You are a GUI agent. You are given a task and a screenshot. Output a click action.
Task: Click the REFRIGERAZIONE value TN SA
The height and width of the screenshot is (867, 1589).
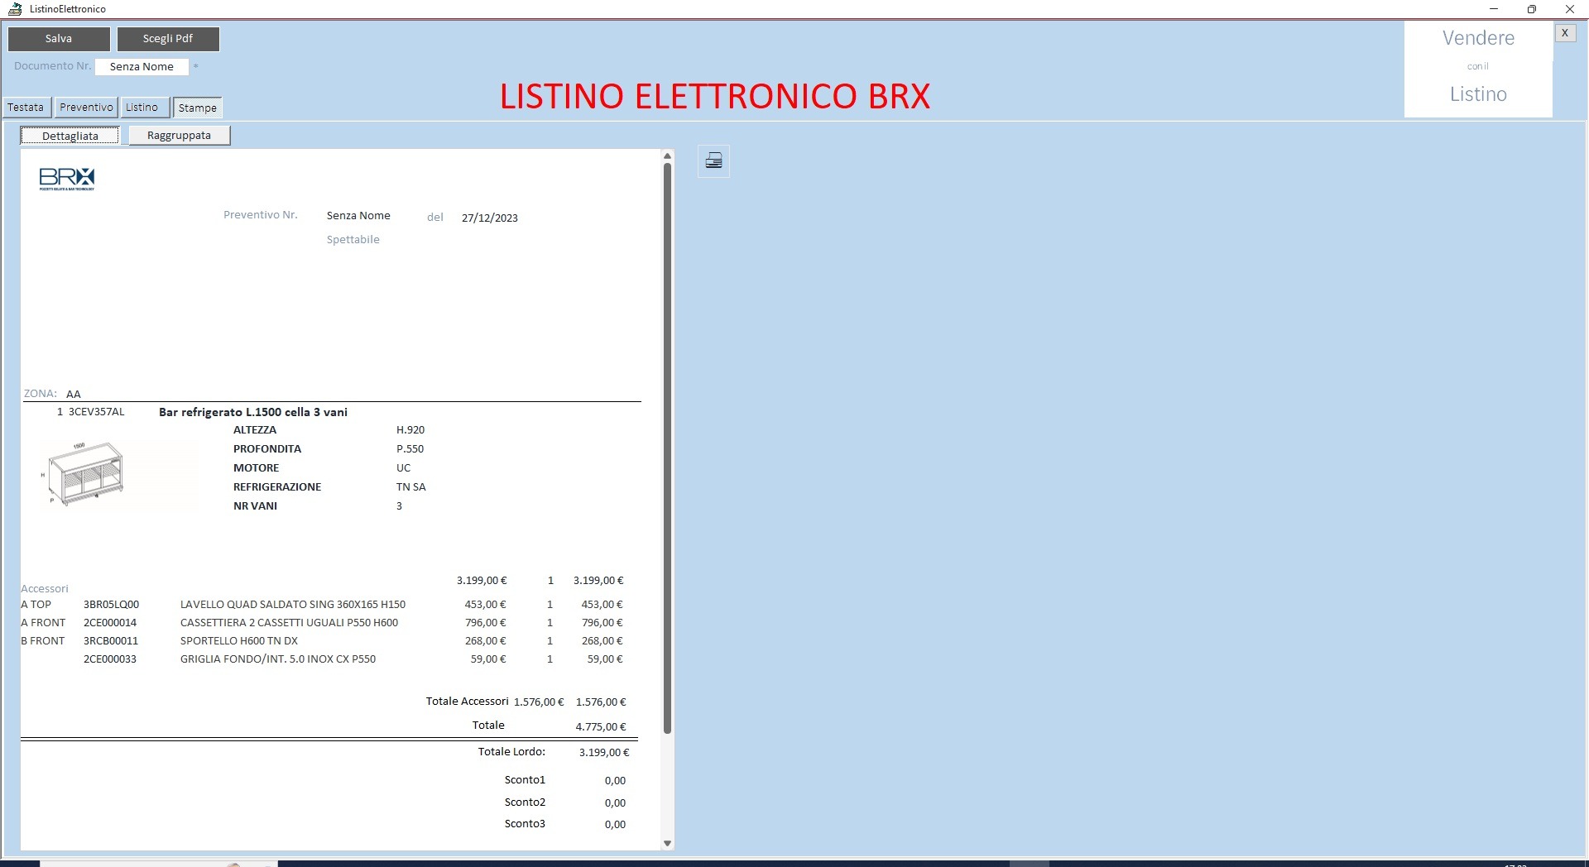point(410,487)
